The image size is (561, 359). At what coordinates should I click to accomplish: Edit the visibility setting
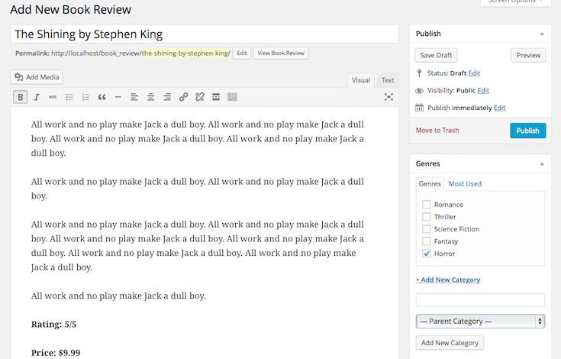click(483, 91)
